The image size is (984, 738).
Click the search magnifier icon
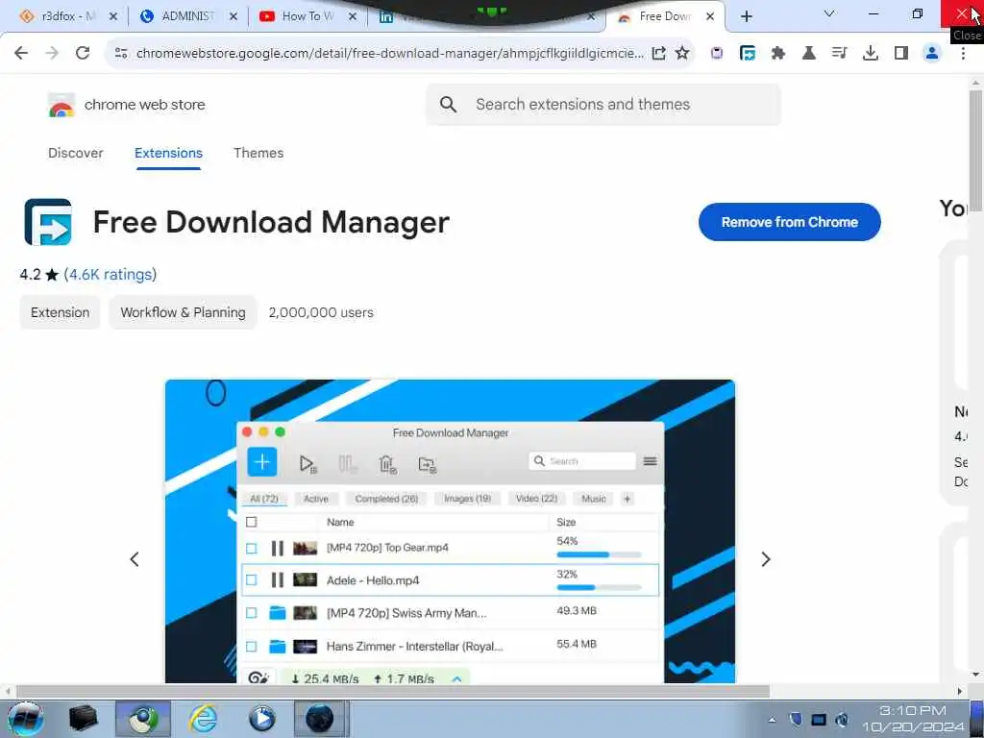point(448,104)
